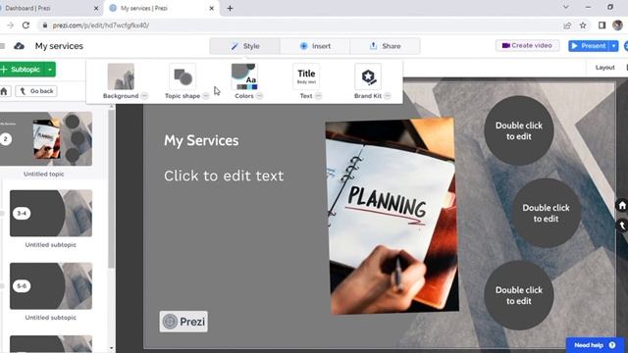628x353 pixels.
Task: Select the PLANNING image on canvas
Action: click(392, 216)
